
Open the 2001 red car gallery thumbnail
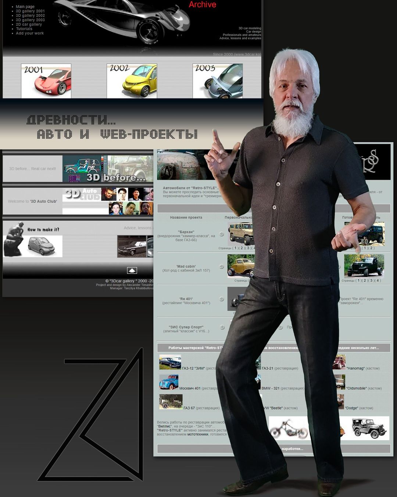[46, 81]
